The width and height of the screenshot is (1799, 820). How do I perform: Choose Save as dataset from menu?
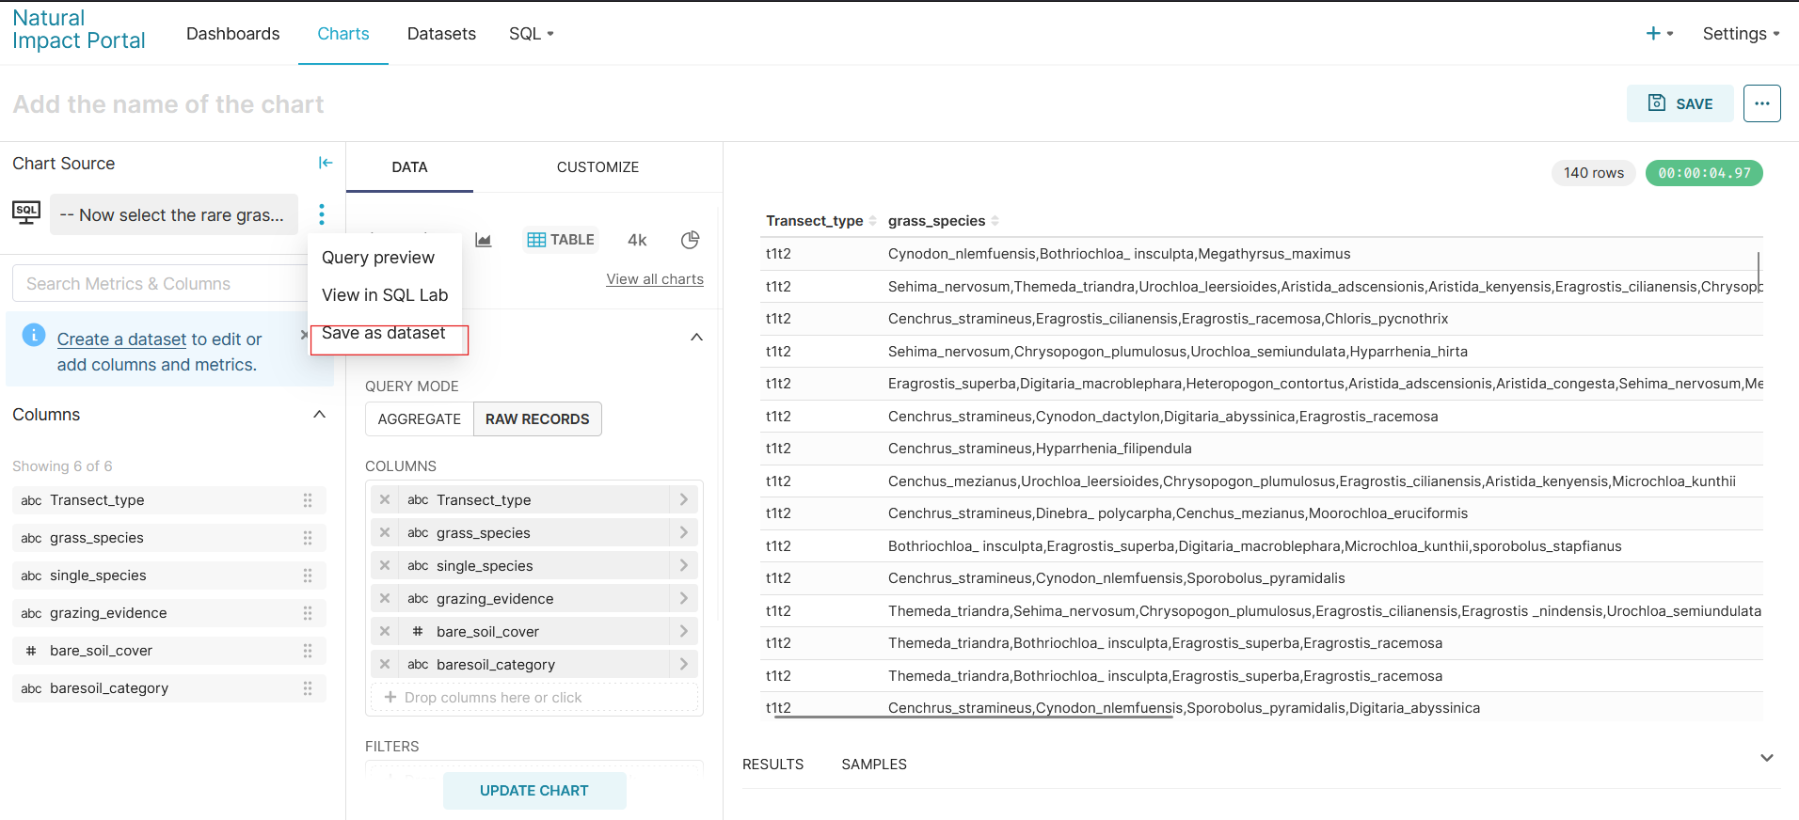384,333
